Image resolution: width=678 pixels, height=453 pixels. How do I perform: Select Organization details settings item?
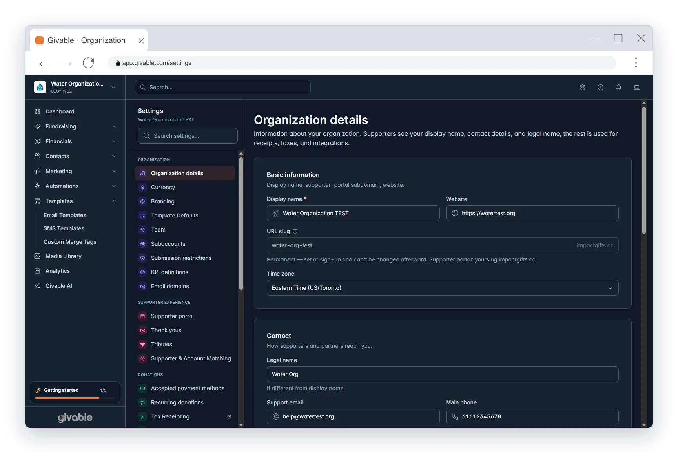pos(185,173)
